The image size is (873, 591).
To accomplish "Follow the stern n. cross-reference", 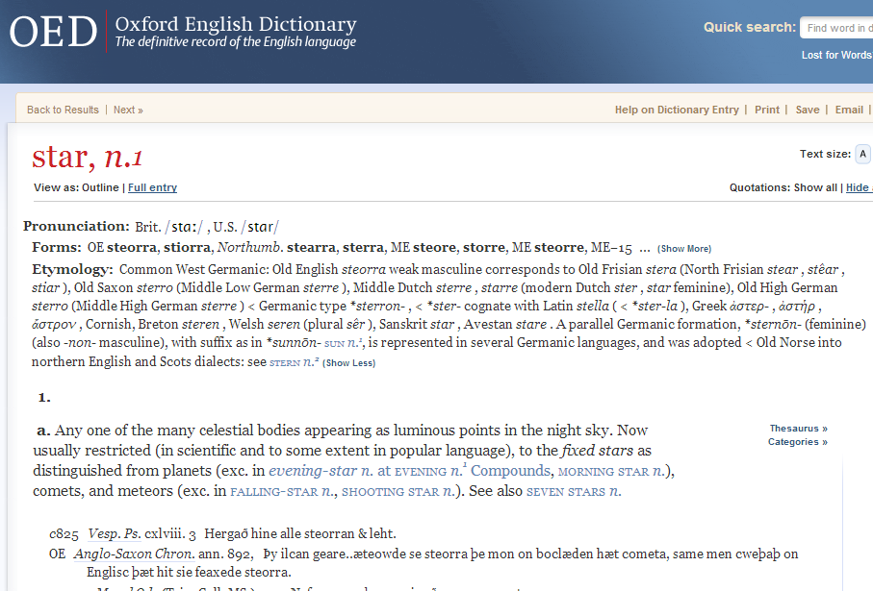I will [294, 362].
